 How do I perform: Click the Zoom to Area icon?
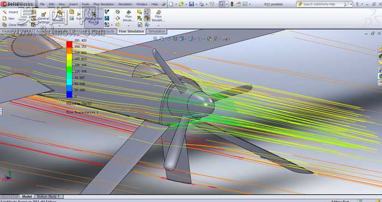click(x=162, y=39)
